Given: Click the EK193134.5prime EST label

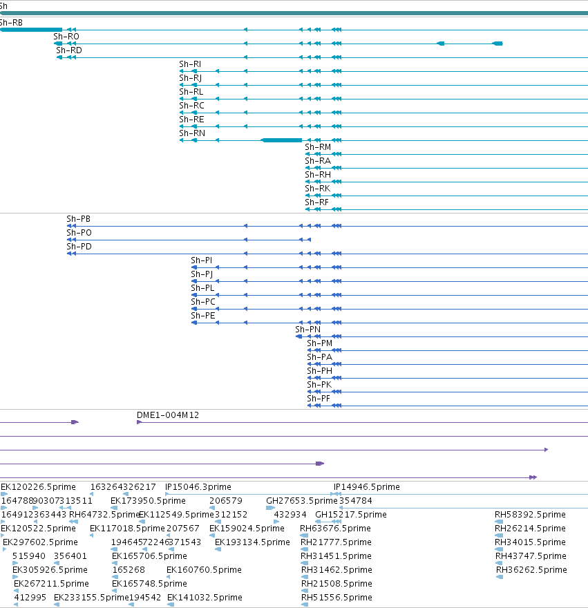Looking at the screenshot, I should [x=252, y=542].
